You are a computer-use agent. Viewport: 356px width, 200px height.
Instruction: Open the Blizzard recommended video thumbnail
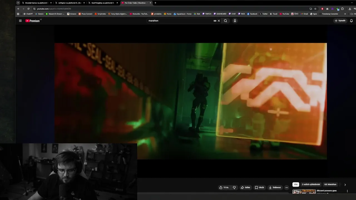tap(304, 191)
